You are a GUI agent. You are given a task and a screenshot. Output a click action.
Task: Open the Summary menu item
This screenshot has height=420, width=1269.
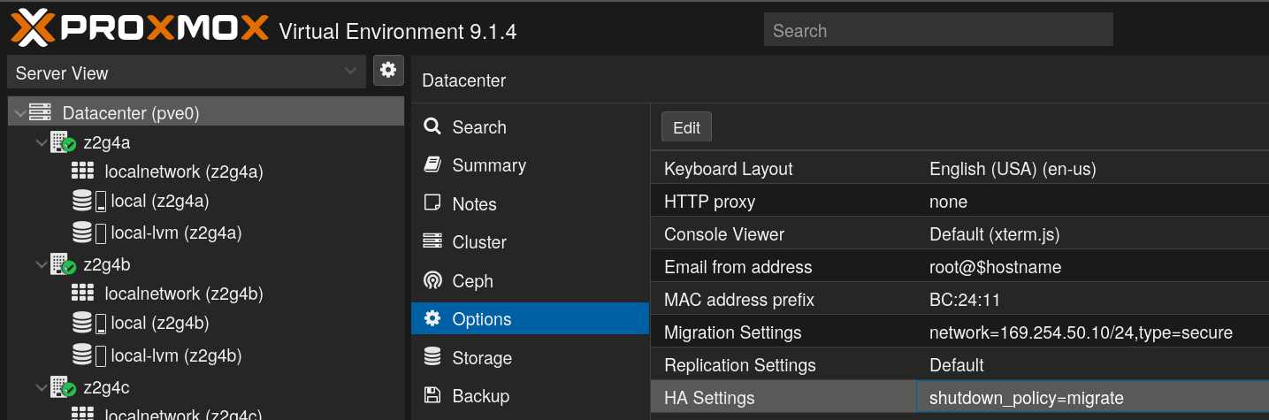pos(488,165)
